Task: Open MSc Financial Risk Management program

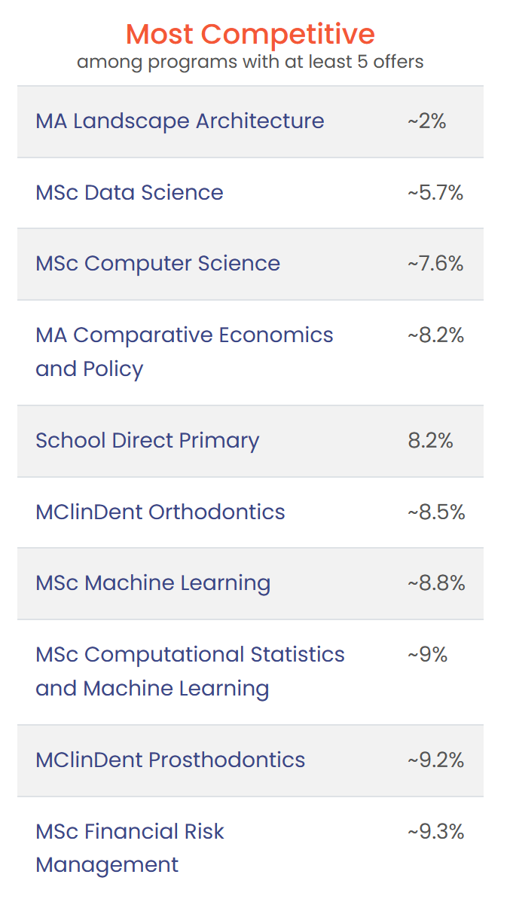Action: [130, 848]
